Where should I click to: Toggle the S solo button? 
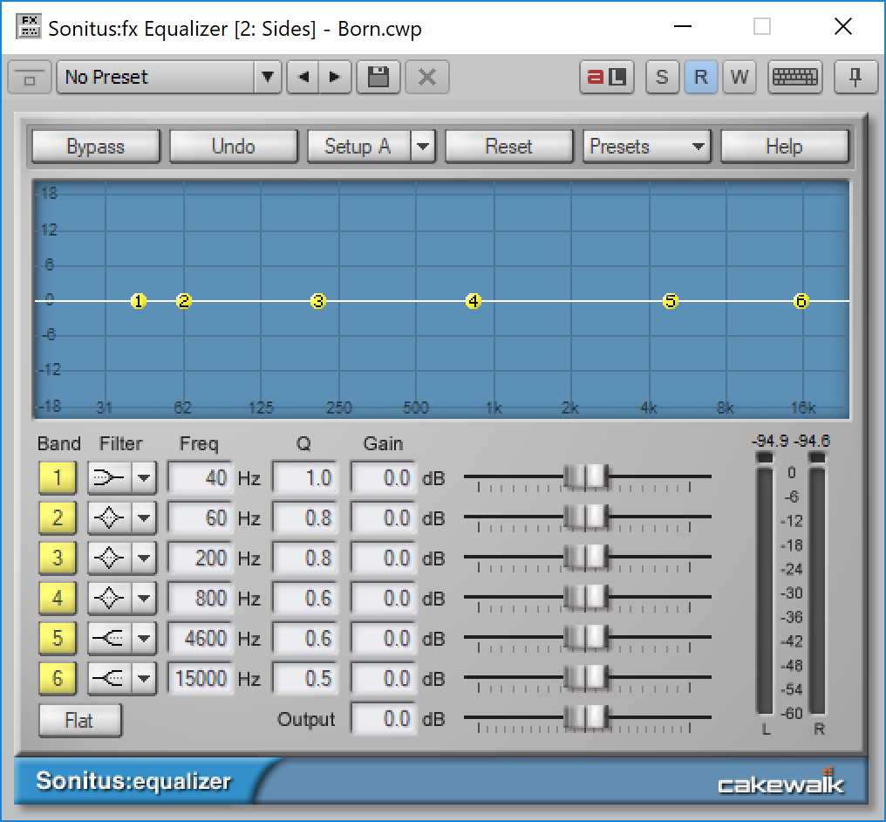click(x=662, y=77)
